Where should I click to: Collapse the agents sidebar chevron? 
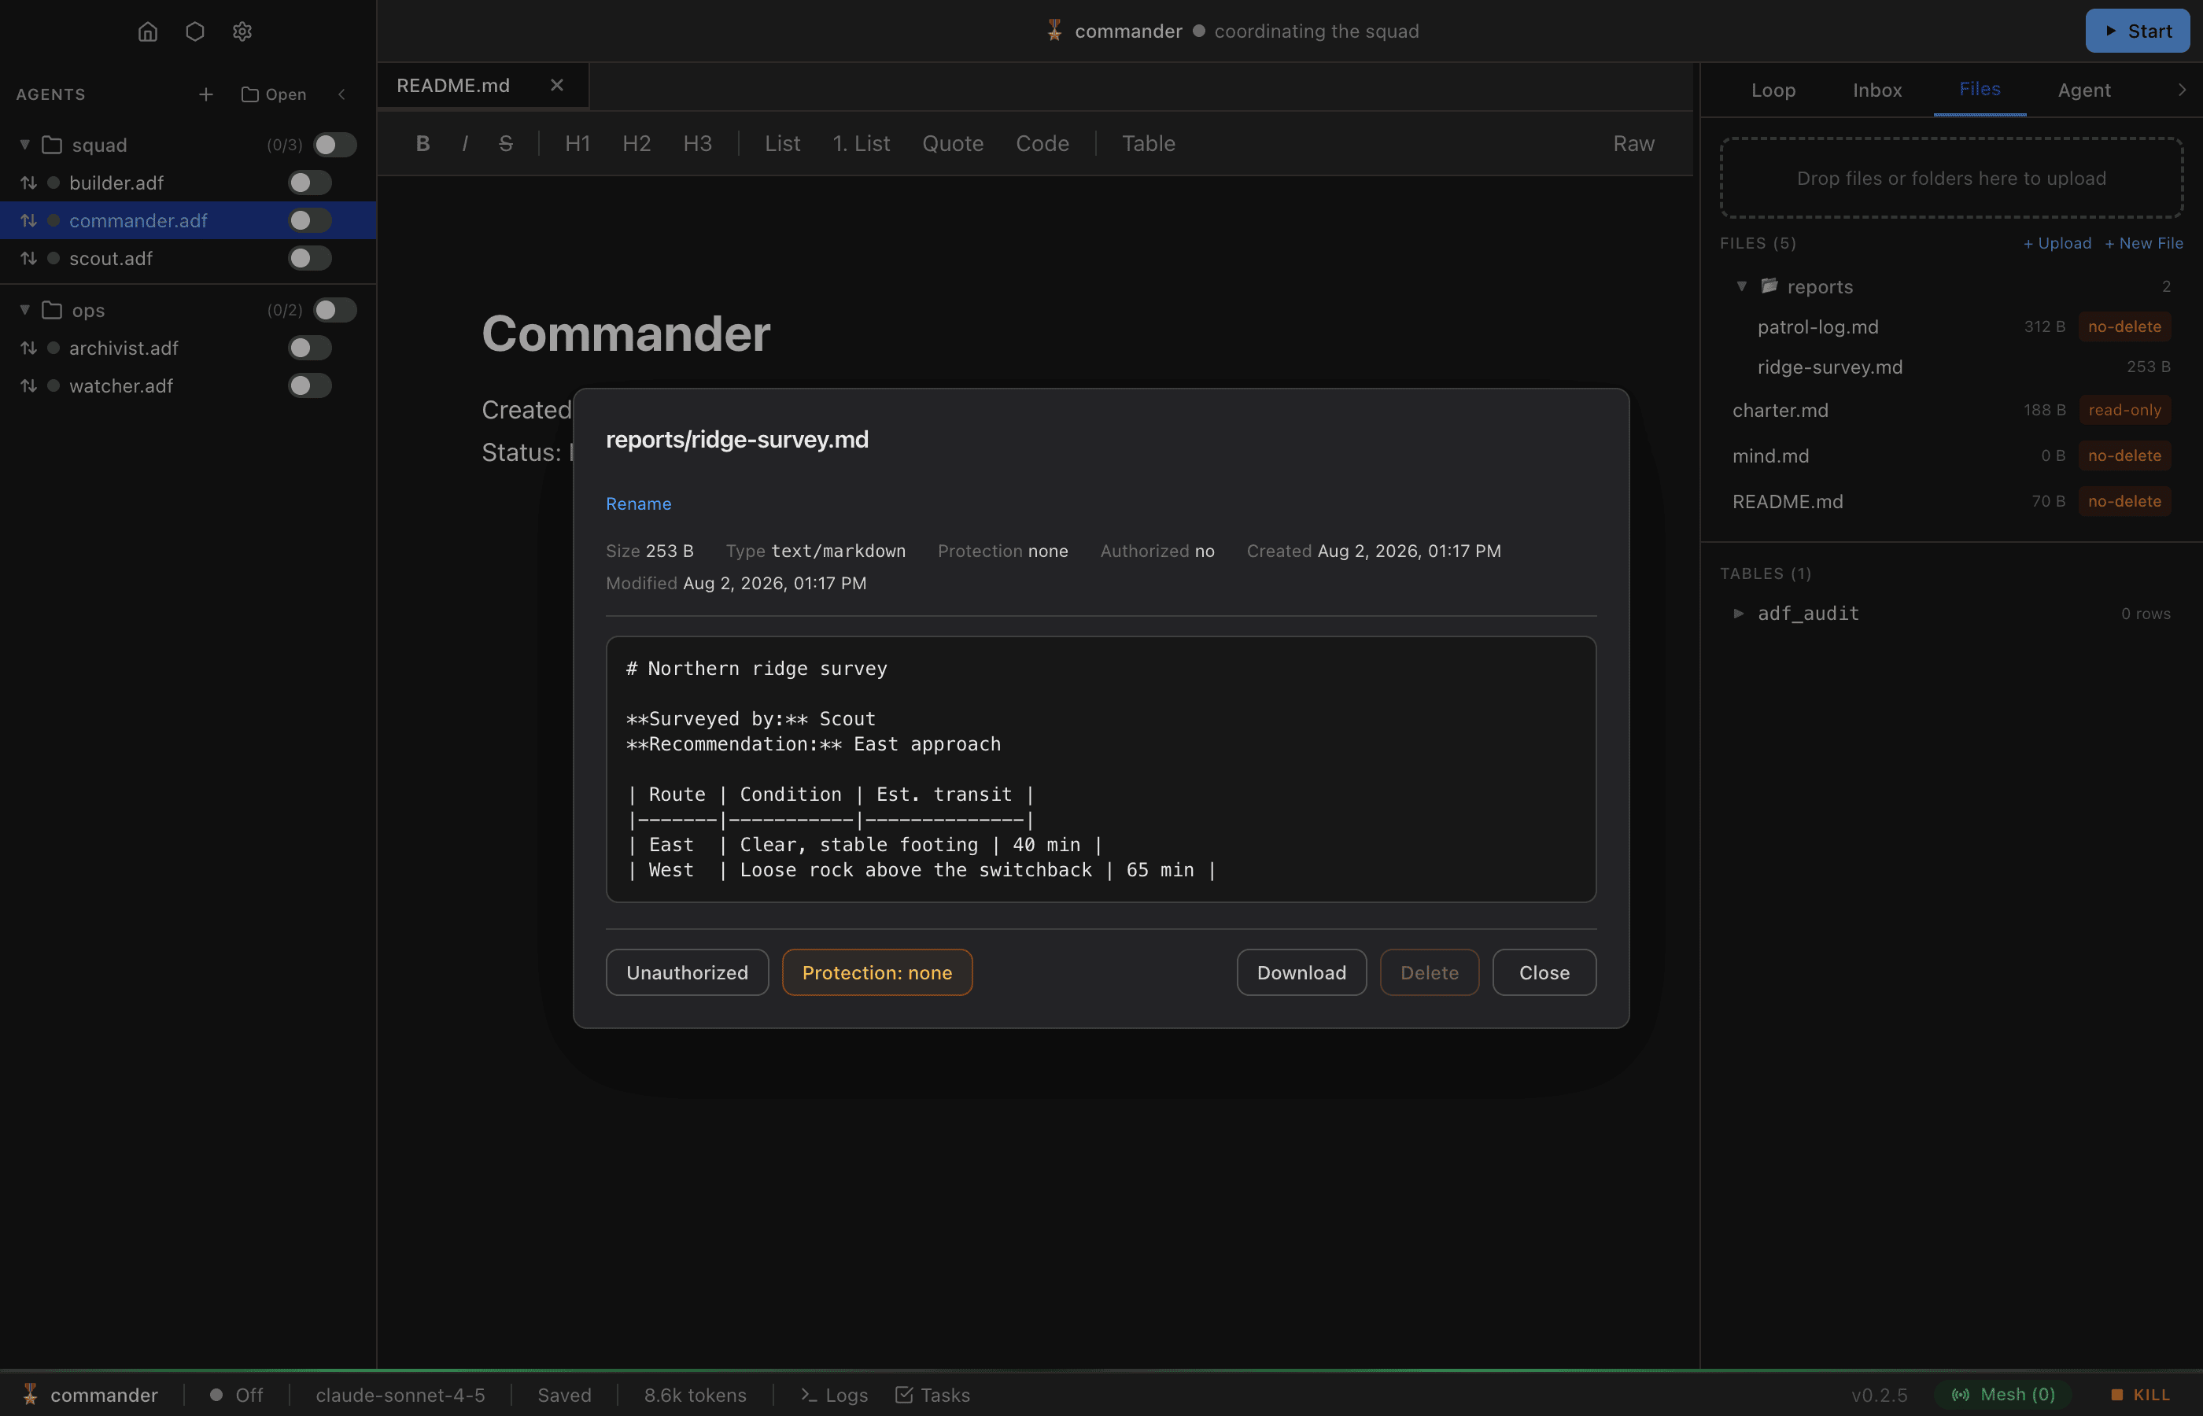coord(342,94)
